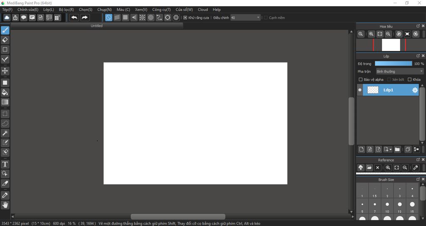Open the Điều chỉnh correction dropdown
426x226 pixels.
pos(245,17)
